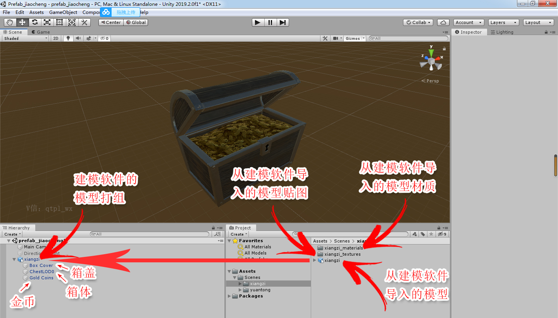The width and height of the screenshot is (558, 318).
Task: Toggle Persp projection label
Action: (x=431, y=81)
